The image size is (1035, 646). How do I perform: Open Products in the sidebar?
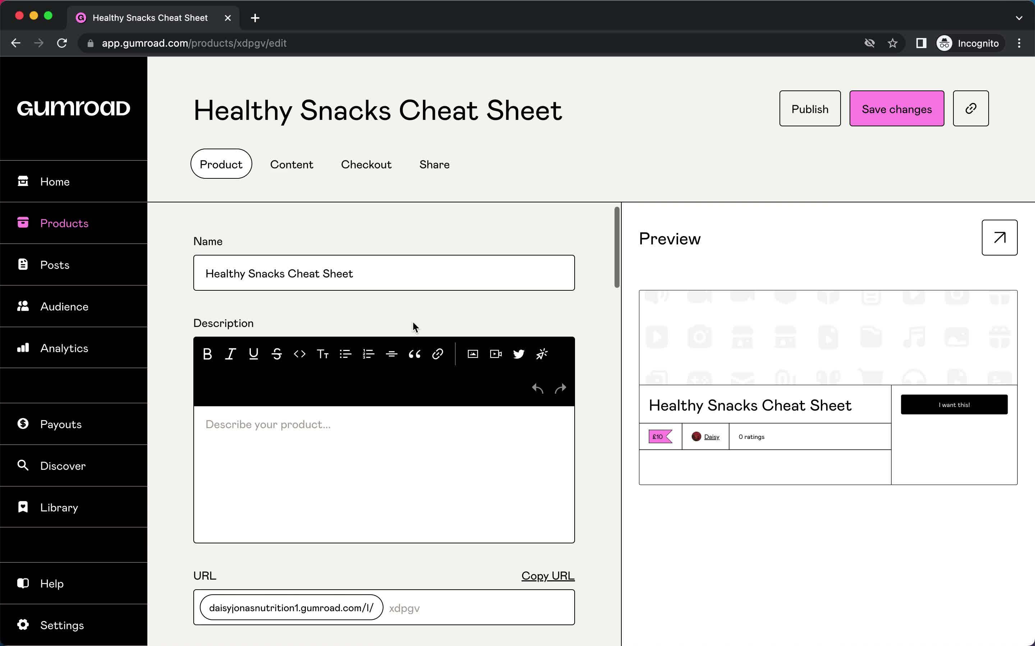tap(74, 223)
